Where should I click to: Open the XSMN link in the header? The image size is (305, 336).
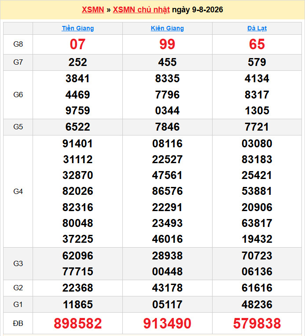click(x=93, y=10)
